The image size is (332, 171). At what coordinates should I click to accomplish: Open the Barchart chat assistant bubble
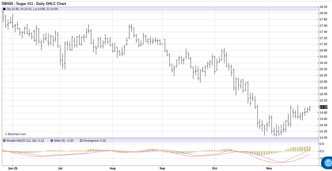click(x=328, y=163)
